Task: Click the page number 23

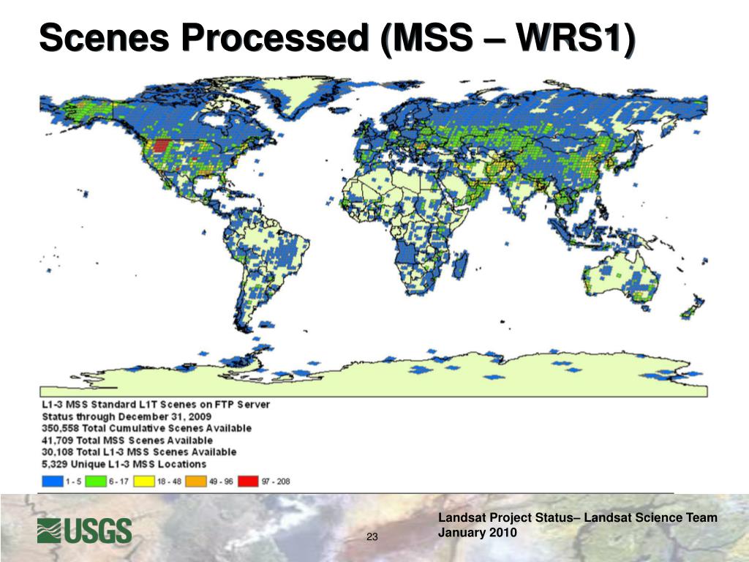Action: [x=372, y=536]
